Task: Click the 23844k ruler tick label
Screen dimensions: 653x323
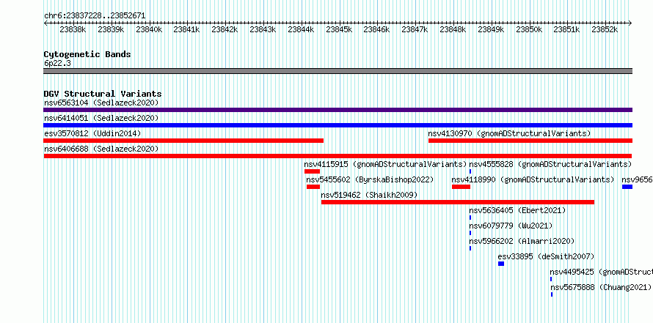Action: pyautogui.click(x=301, y=29)
